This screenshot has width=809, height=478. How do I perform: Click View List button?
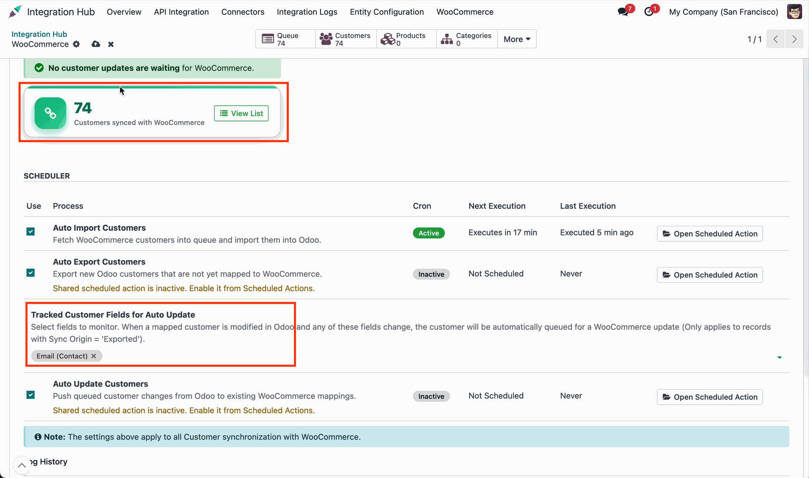pos(241,113)
